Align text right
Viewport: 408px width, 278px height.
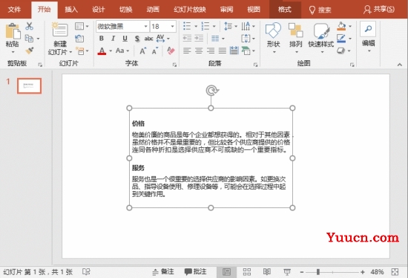click(211, 51)
